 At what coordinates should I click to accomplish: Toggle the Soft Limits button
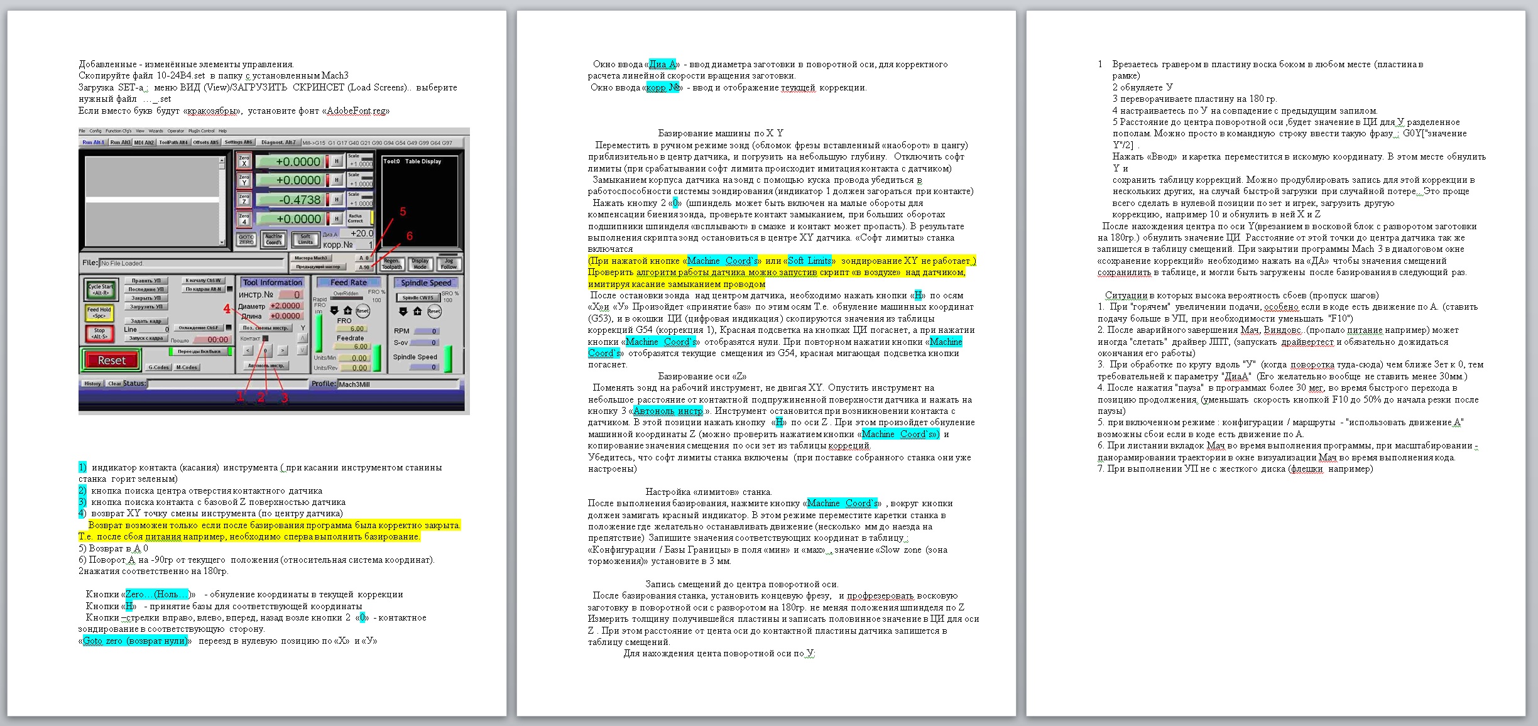(x=305, y=239)
